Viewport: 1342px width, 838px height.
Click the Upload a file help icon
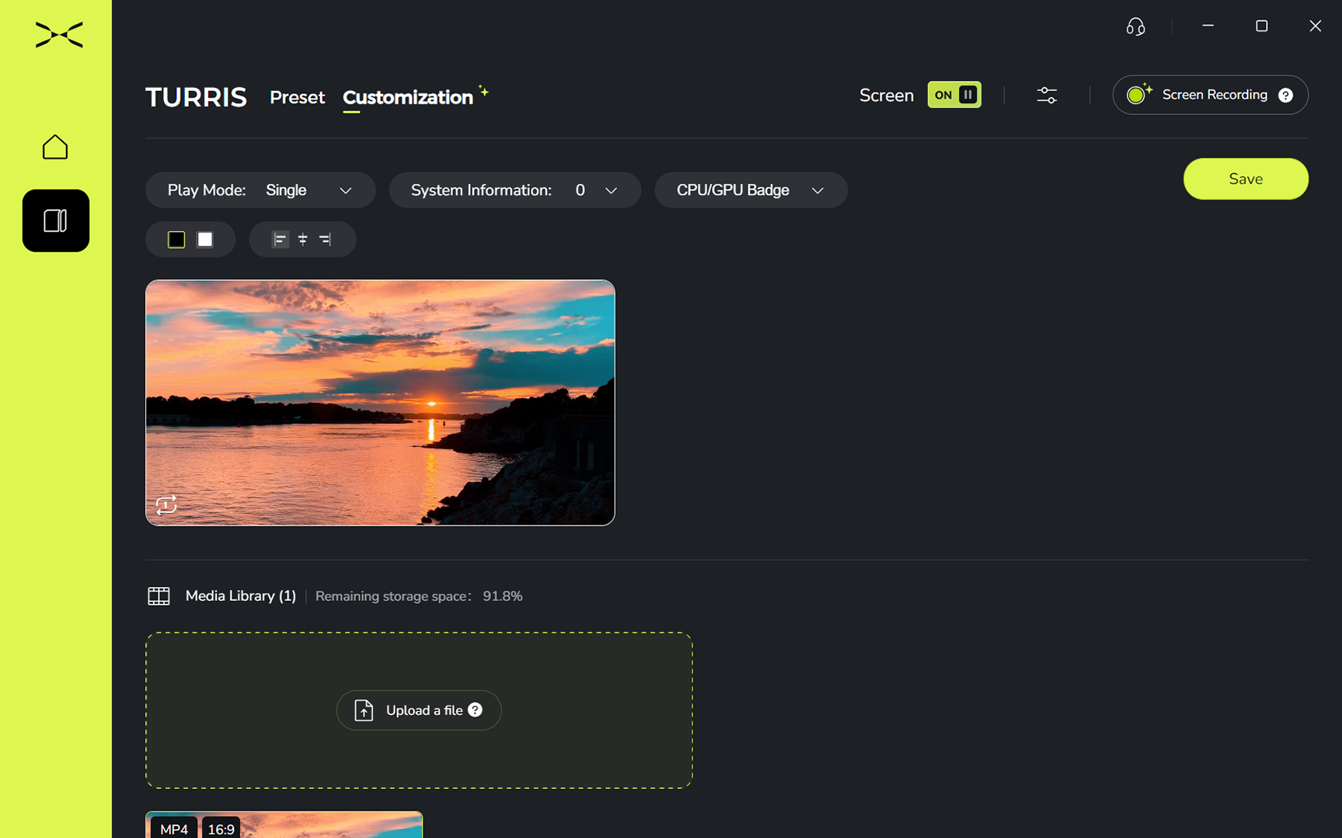click(476, 710)
